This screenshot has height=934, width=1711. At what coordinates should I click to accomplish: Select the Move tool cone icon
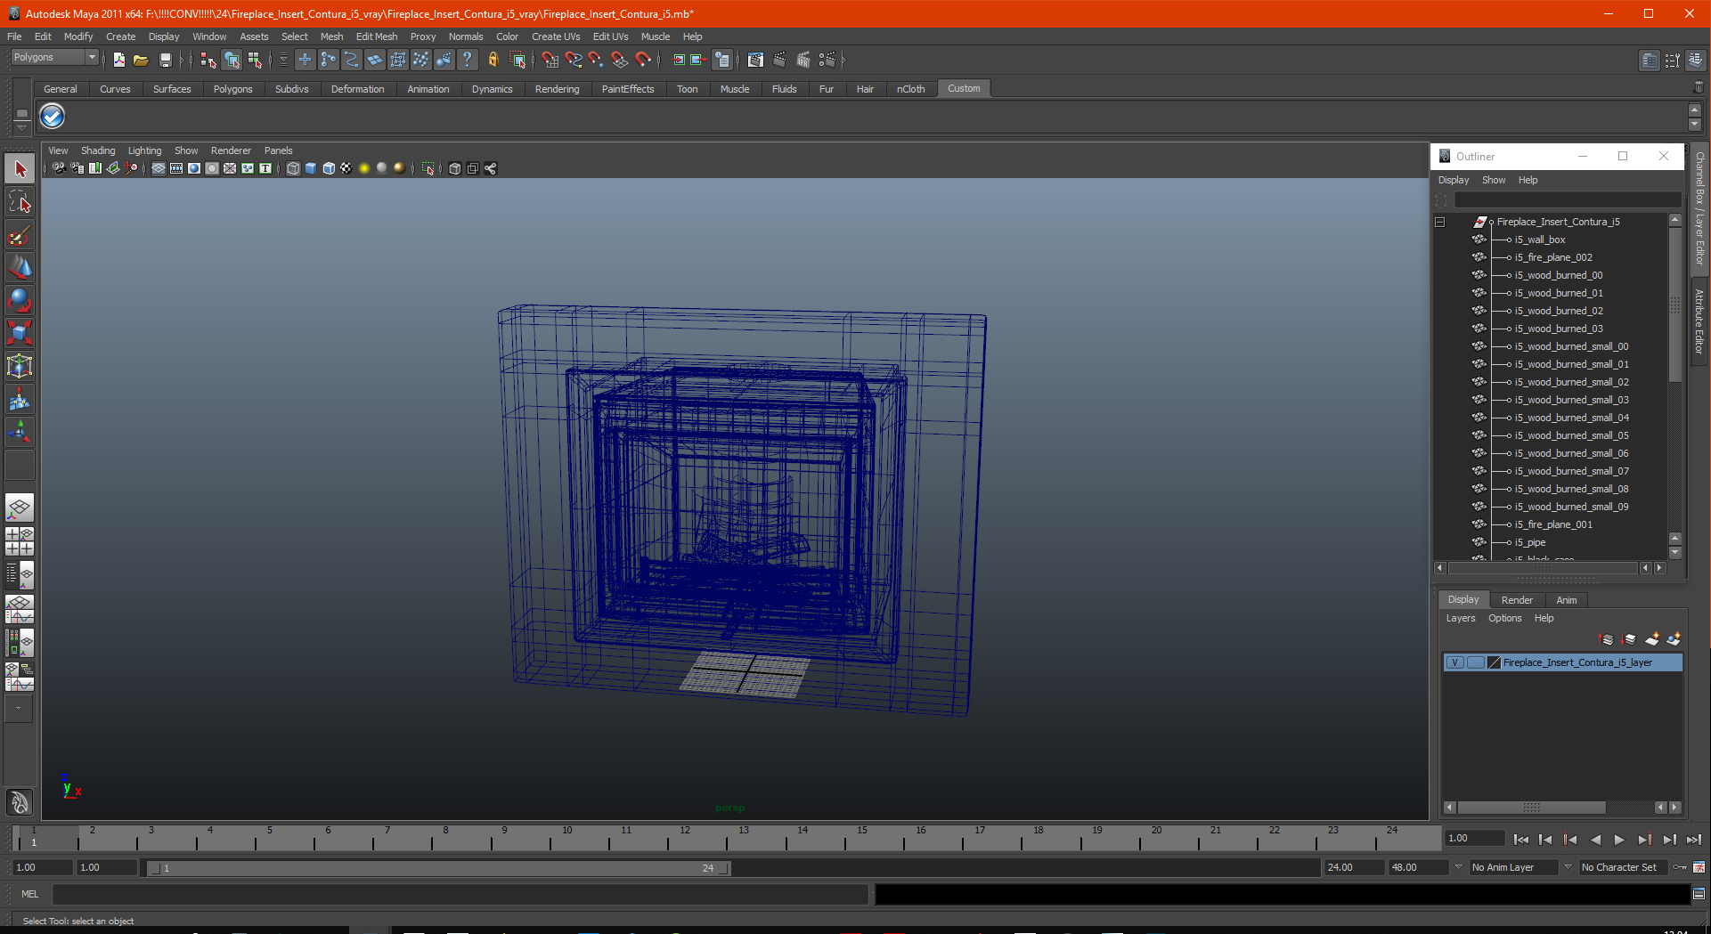20,267
